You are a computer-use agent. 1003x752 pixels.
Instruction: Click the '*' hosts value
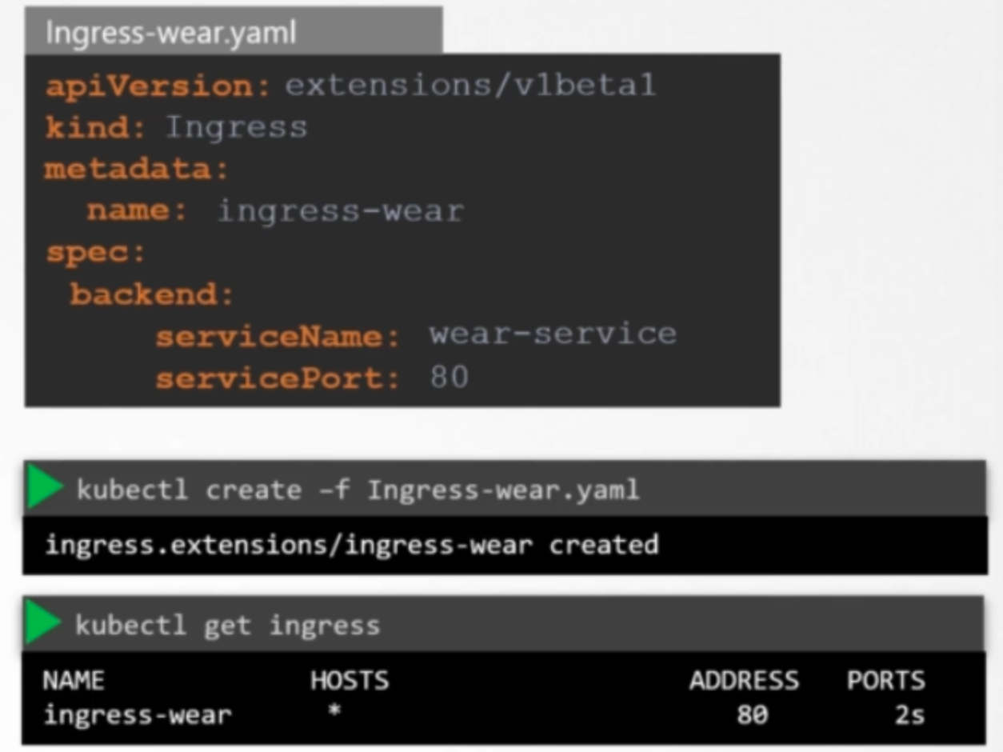click(334, 710)
